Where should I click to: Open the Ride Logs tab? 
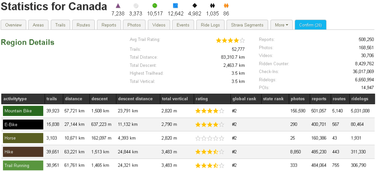(210, 25)
